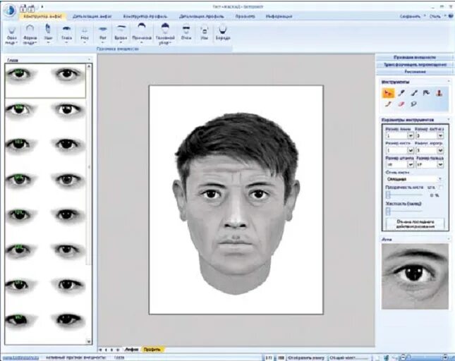This screenshot has height=361, width=455.
Task: Collapse the Инструменты panel
Action: (449, 82)
